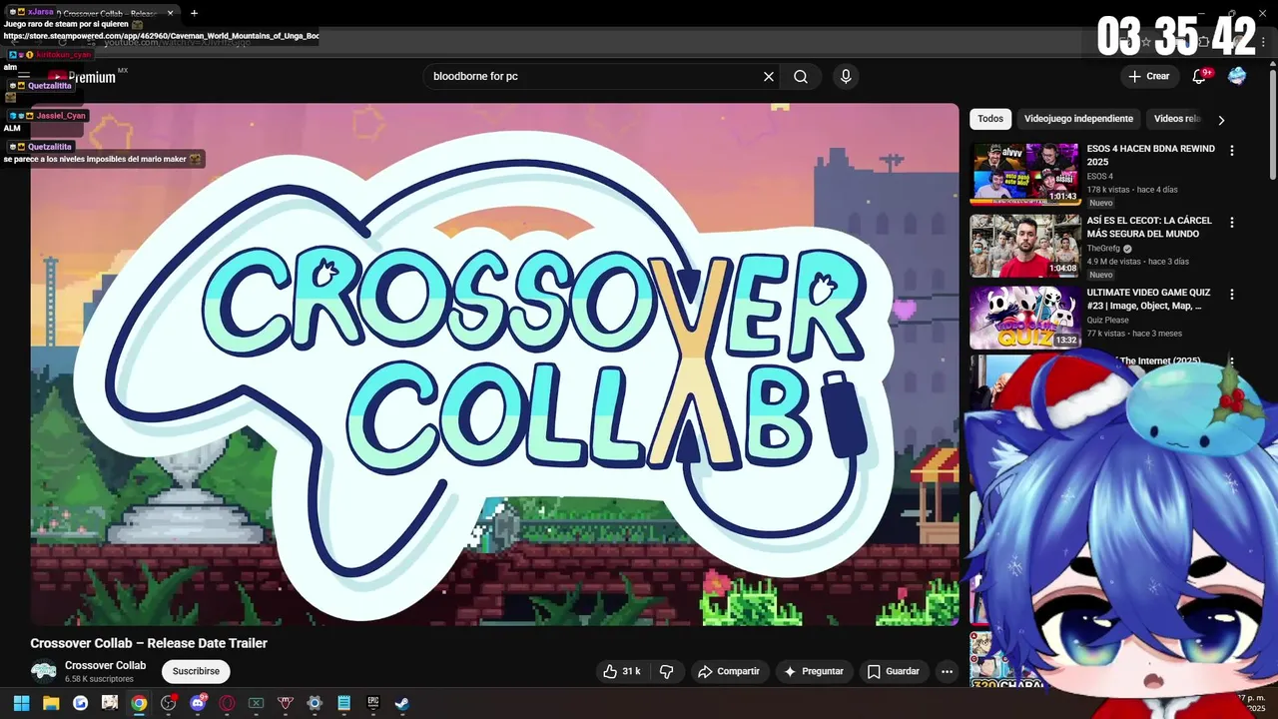Click the Crossover Collab video player
This screenshot has height=719, width=1278.
[x=494, y=364]
